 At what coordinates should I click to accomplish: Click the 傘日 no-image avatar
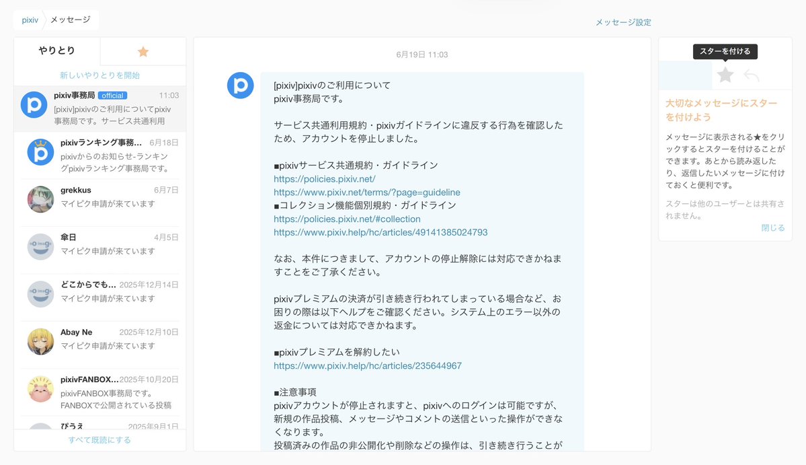pos(40,246)
